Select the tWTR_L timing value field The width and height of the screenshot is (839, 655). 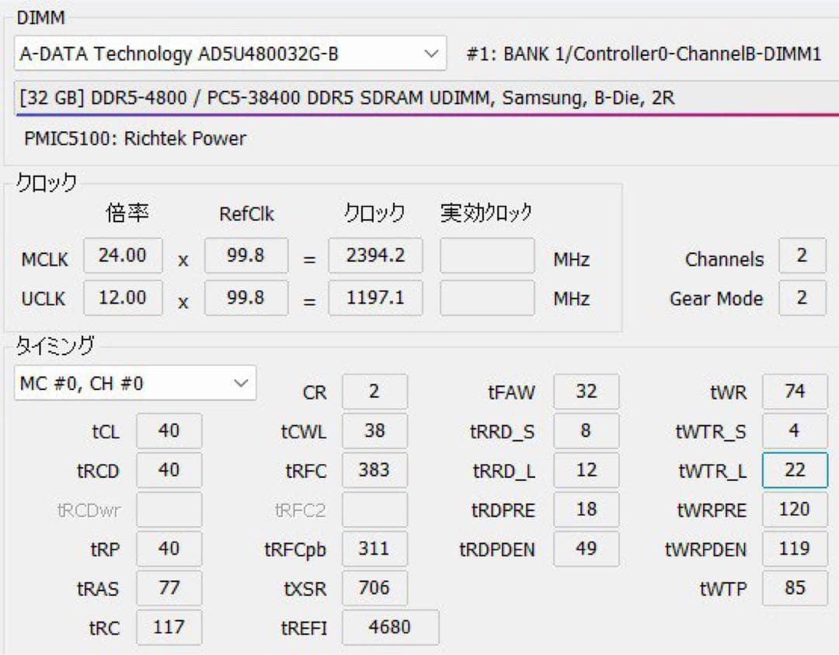[795, 470]
